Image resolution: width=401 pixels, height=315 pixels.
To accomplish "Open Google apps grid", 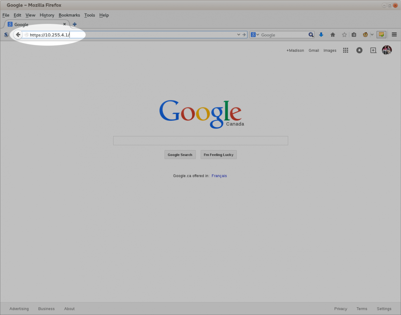I will [x=345, y=50].
